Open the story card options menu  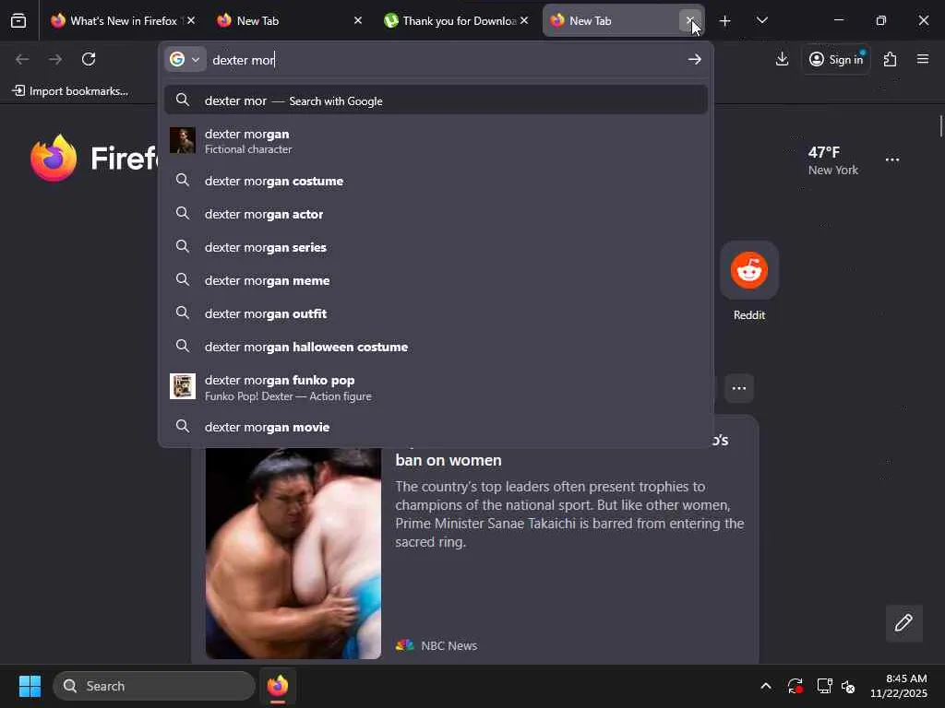pos(739,388)
